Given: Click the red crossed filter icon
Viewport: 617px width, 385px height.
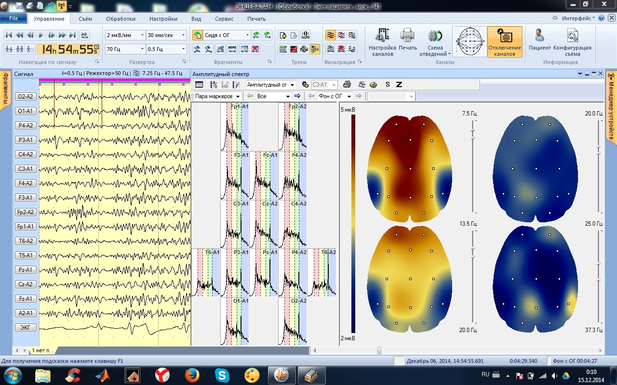Looking at the screenshot, I should click(341, 49).
